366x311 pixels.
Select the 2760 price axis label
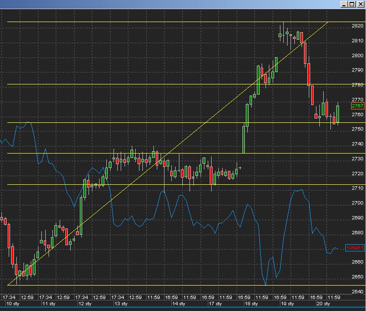tap(357, 114)
